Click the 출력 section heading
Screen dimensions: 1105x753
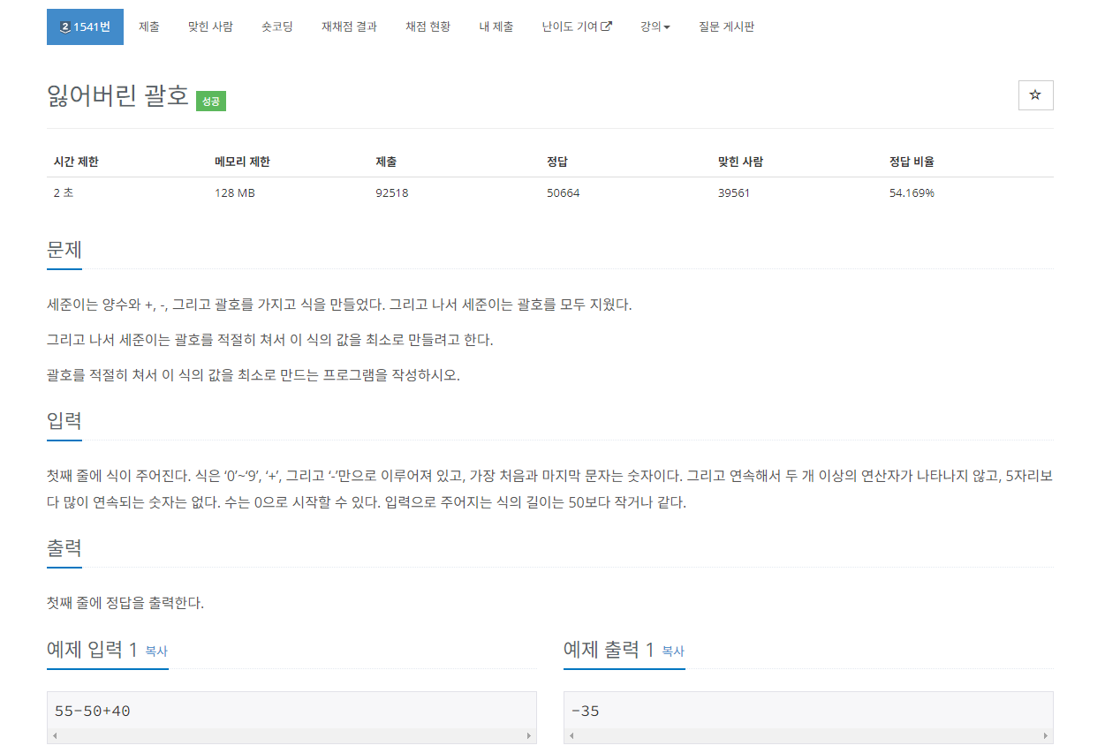(64, 547)
